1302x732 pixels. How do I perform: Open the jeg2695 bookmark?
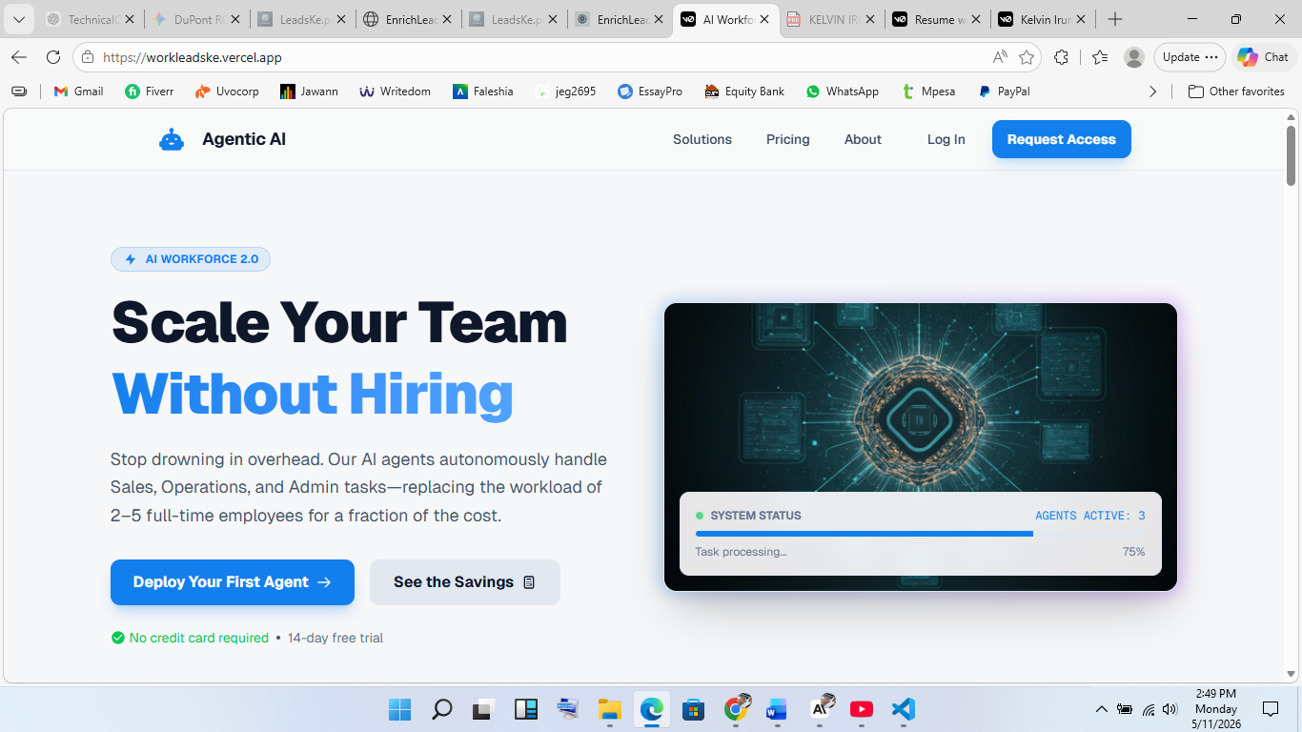click(565, 91)
